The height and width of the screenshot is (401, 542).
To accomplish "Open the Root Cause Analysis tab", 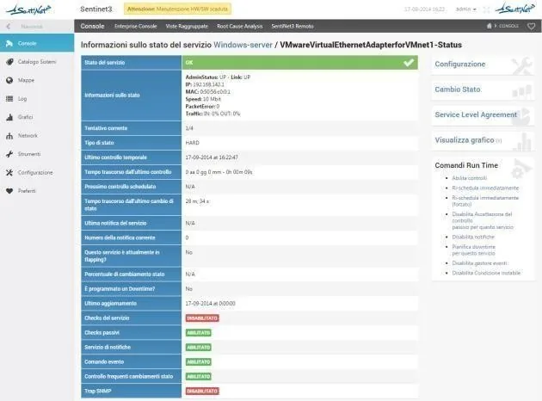I will pos(240,27).
